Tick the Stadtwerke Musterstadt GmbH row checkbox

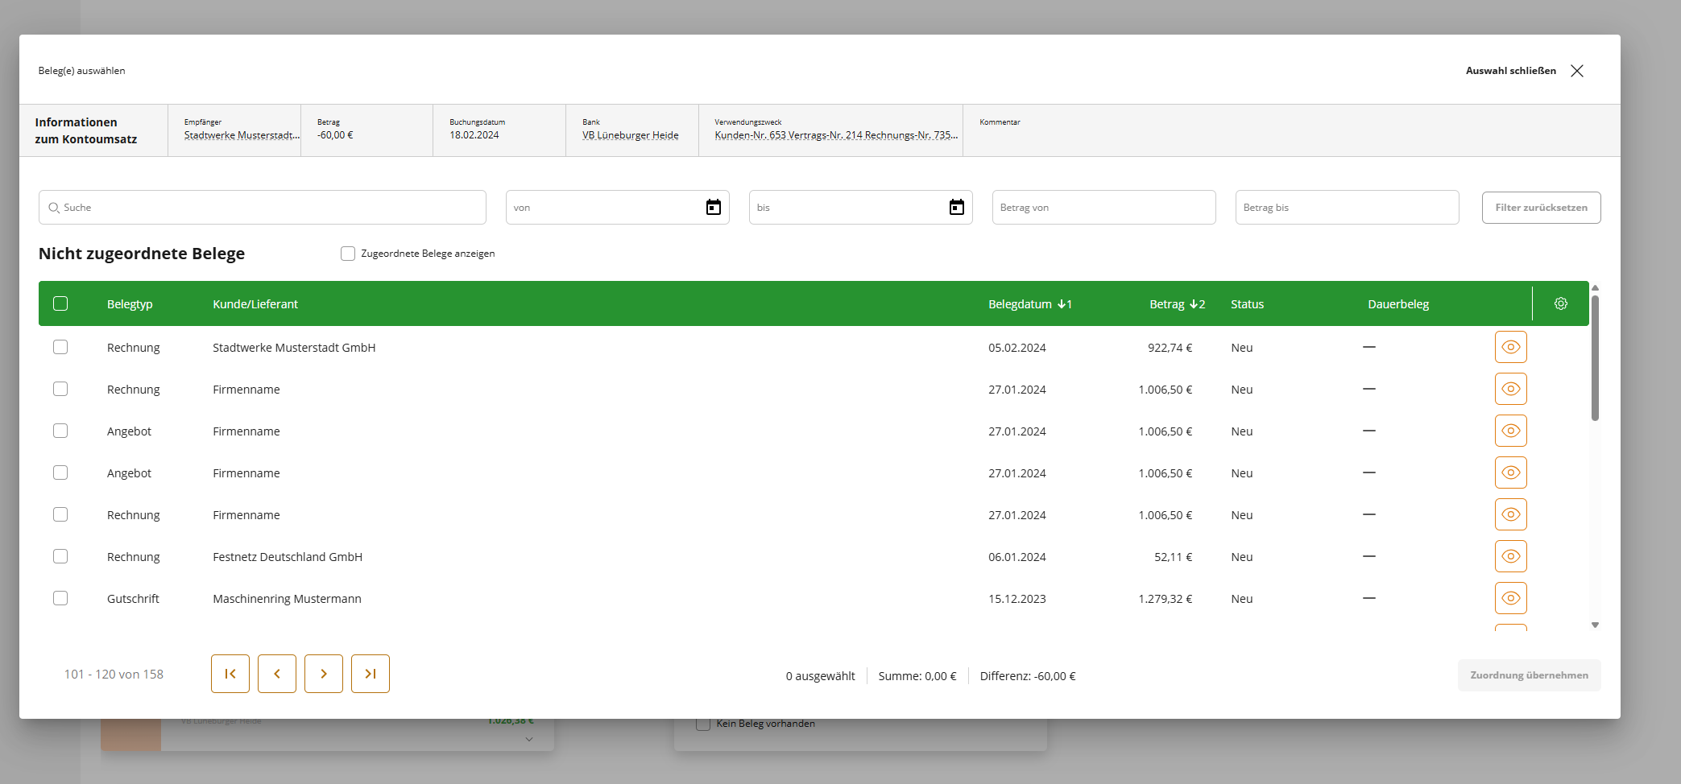click(60, 347)
